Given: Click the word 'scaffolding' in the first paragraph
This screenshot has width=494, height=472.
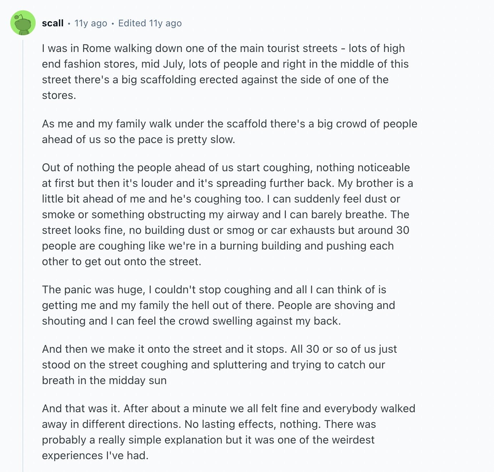Looking at the screenshot, I should pyautogui.click(x=168, y=79).
